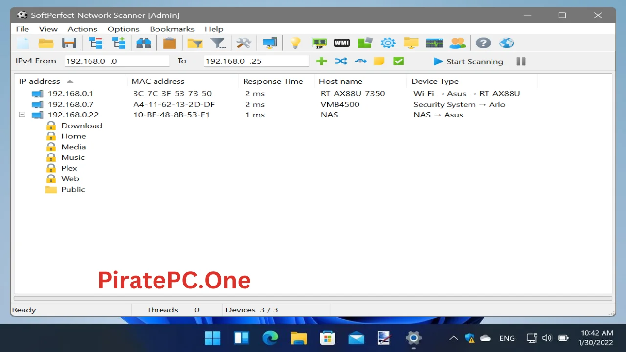This screenshot has height=352, width=626.
Task: Sort by Host name column header
Action: [x=361, y=81]
